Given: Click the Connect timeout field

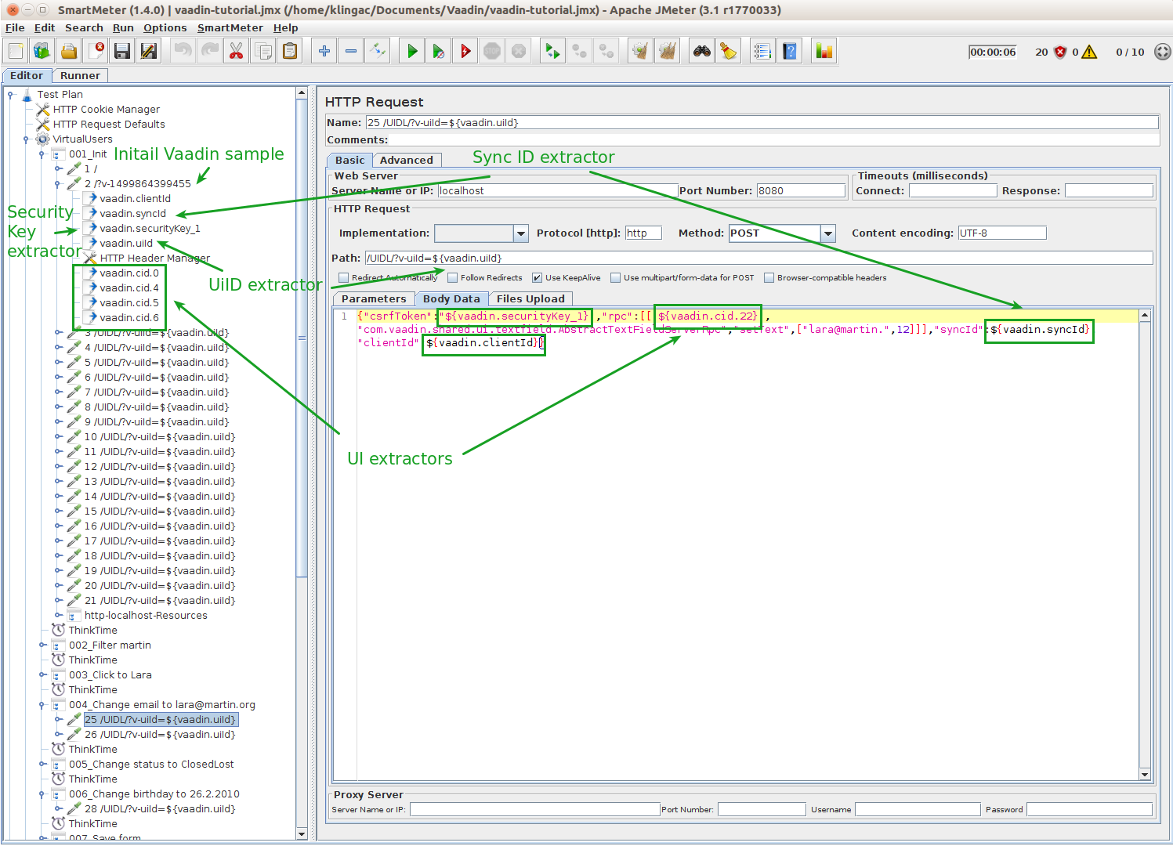Looking at the screenshot, I should tap(953, 191).
